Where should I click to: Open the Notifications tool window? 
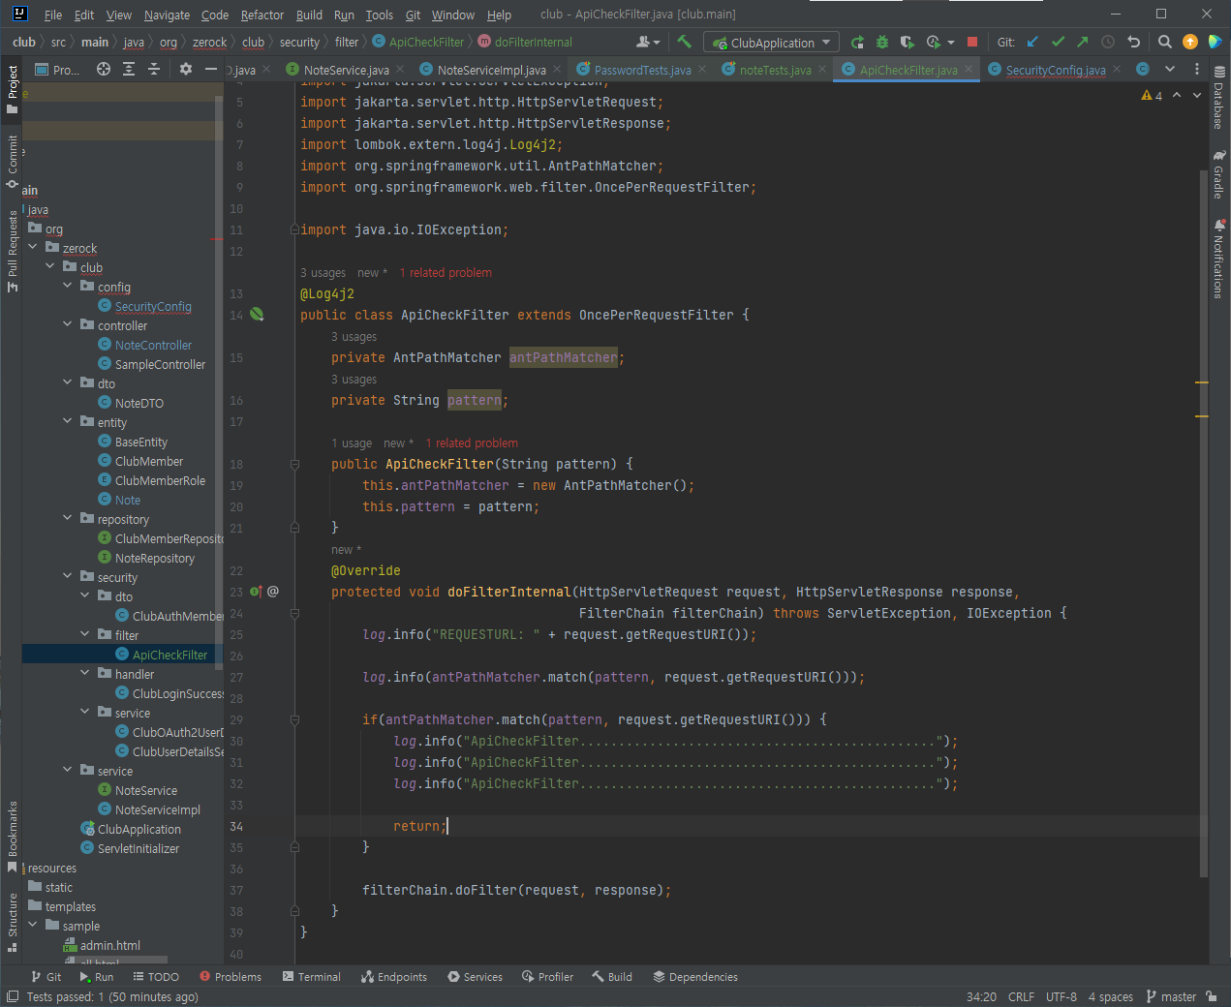coord(1219,259)
